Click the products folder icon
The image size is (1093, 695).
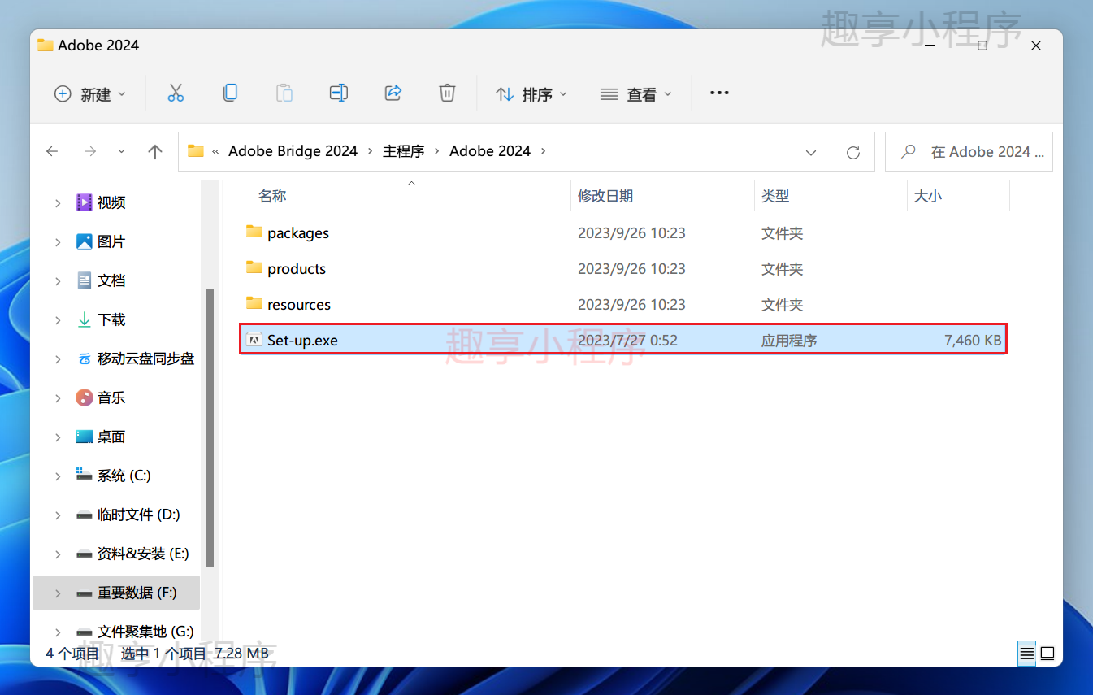pyautogui.click(x=254, y=268)
